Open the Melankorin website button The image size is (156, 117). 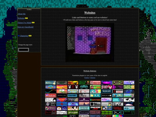point(118,83)
